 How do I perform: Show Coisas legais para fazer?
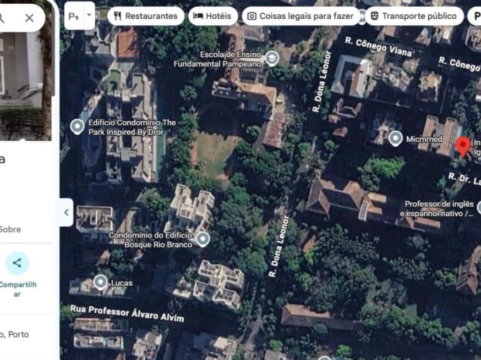click(x=300, y=16)
